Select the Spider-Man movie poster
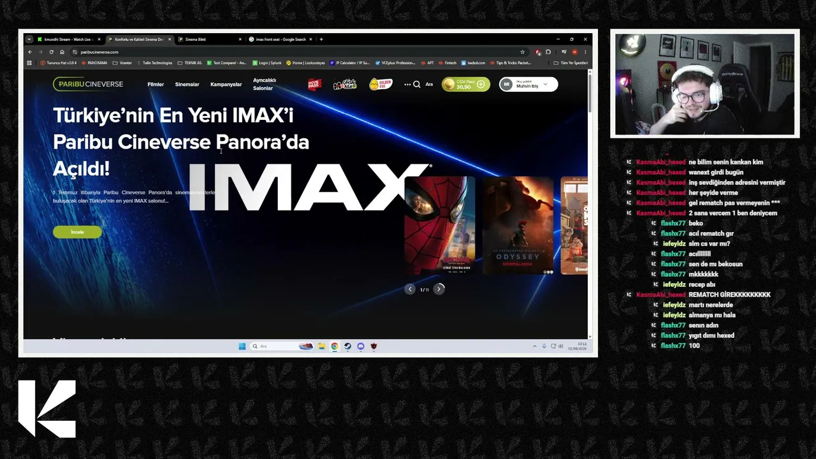This screenshot has height=459, width=816. (x=440, y=226)
